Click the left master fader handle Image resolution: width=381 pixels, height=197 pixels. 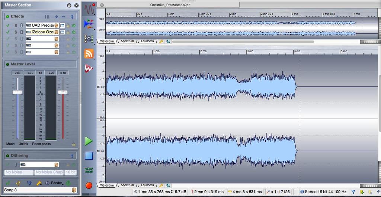17,92
